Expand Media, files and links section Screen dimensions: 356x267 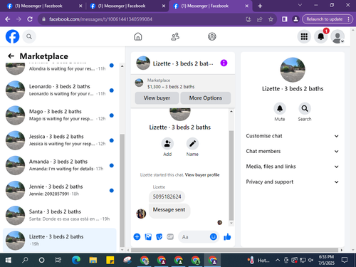pyautogui.click(x=293, y=167)
